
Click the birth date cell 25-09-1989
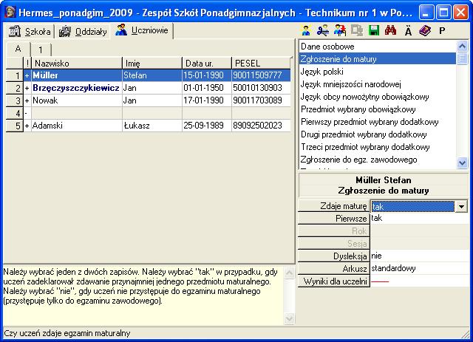tap(207, 126)
